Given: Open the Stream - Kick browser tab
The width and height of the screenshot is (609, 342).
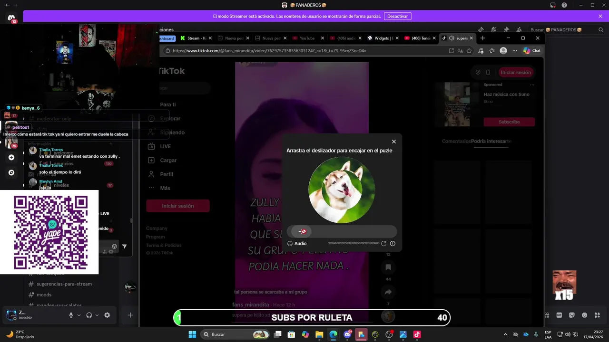Looking at the screenshot, I should click(196, 38).
